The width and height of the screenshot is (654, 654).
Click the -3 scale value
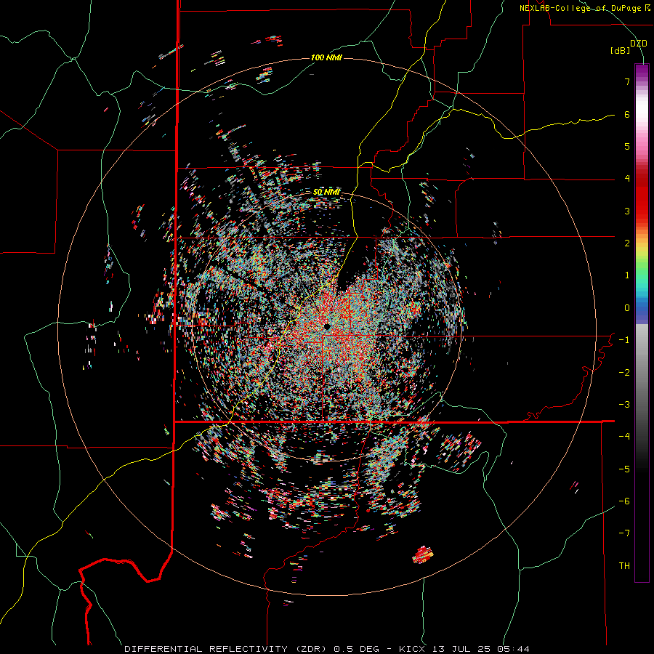point(624,405)
